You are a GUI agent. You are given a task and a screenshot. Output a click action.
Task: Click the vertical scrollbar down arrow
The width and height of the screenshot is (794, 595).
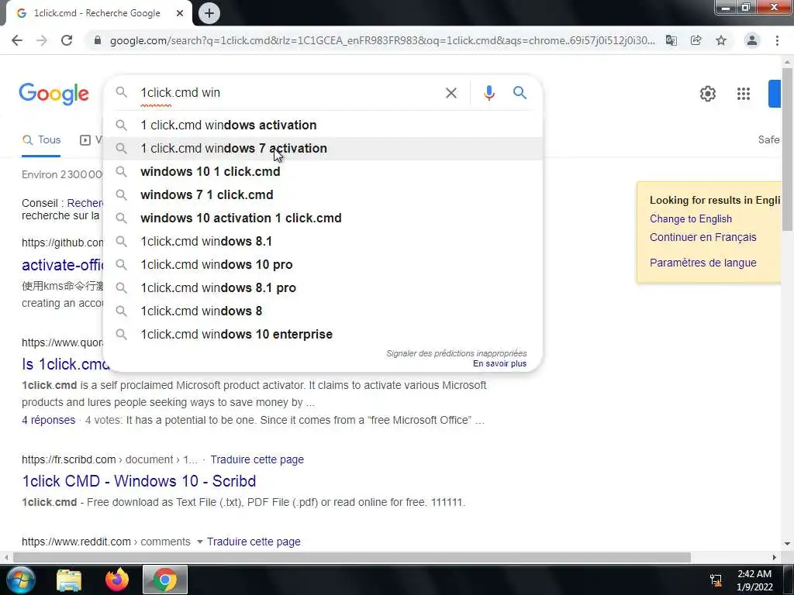coord(787,544)
